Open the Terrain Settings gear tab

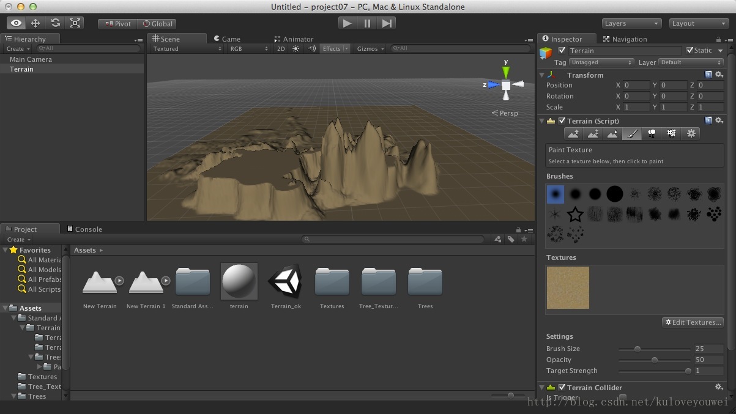691,133
